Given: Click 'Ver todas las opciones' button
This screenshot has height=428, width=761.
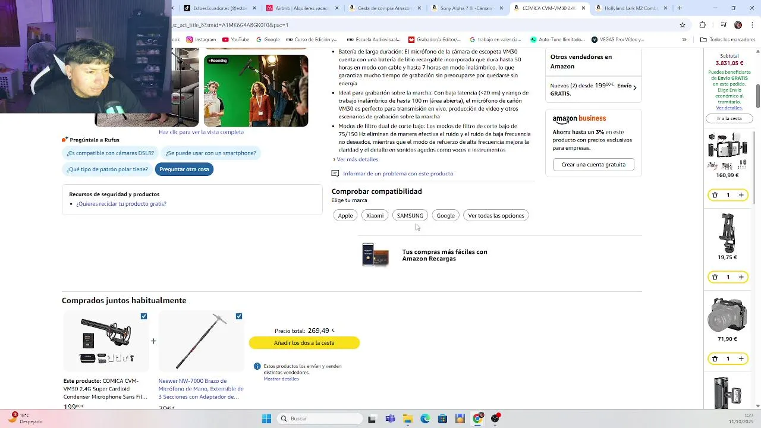Looking at the screenshot, I should pyautogui.click(x=496, y=216).
